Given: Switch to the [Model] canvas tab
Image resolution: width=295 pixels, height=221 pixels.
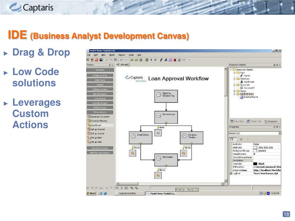Looking at the screenshot, I should pos(123,65).
